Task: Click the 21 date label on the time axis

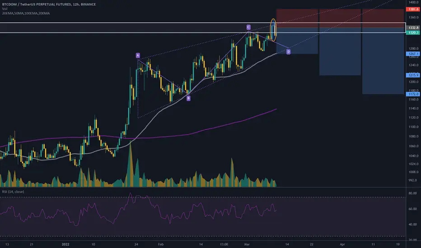Action: point(32,244)
